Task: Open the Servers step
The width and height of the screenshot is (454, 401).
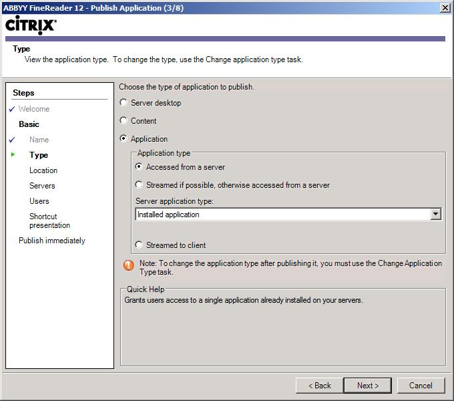Action: pyautogui.click(x=42, y=186)
